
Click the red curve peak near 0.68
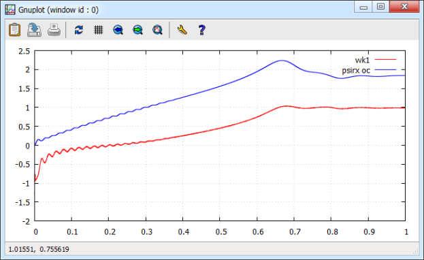287,106
